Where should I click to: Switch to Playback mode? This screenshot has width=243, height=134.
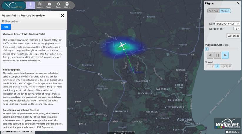225,11
